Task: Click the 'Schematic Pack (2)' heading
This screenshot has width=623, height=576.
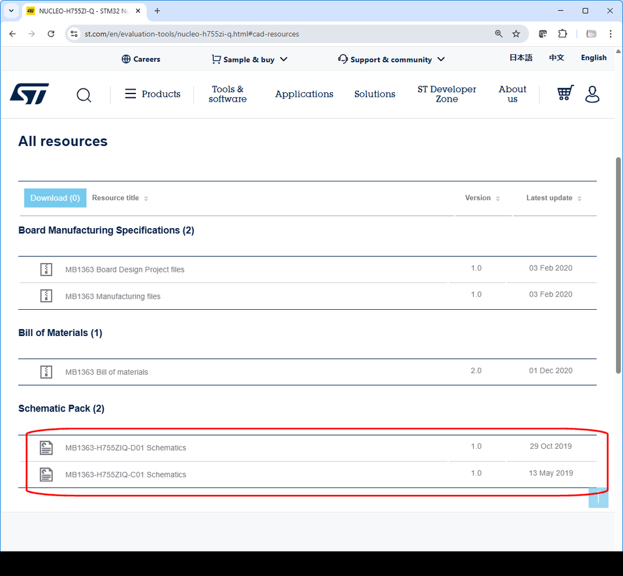Action: [x=61, y=408]
